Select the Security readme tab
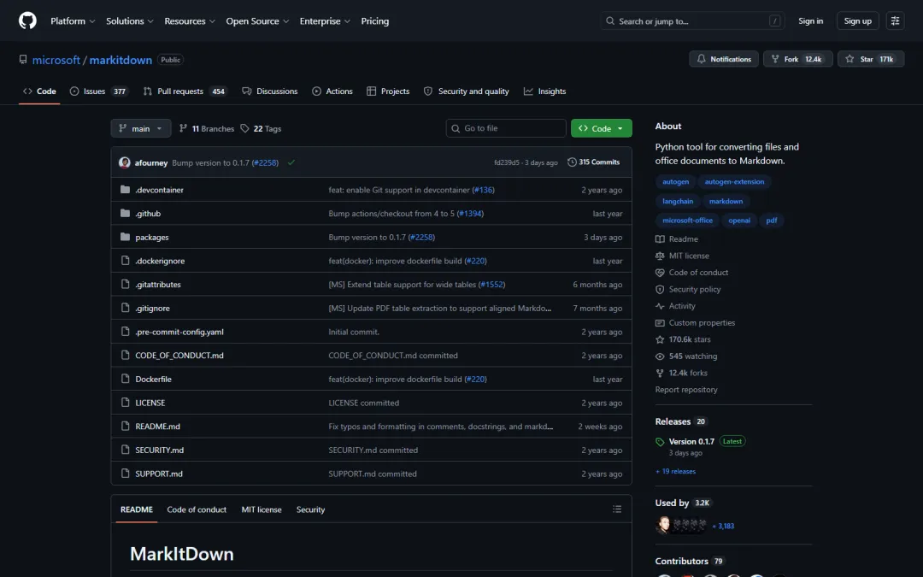The width and height of the screenshot is (923, 577). pos(310,509)
